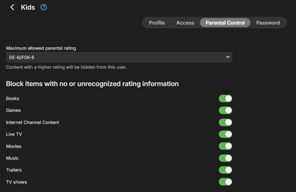
Task: Go back using the left arrow icon
Action: coord(12,7)
